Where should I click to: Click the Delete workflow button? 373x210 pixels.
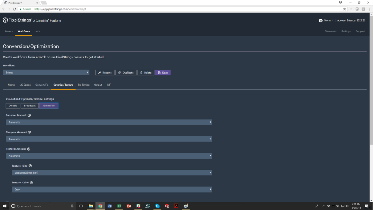pos(146,73)
